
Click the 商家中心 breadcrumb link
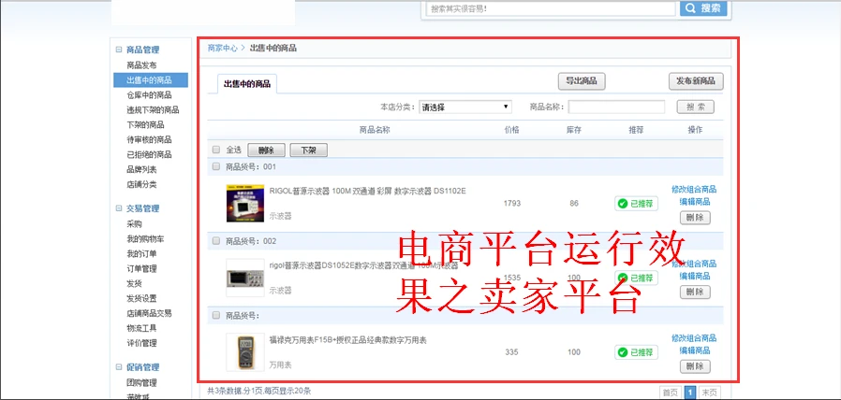(223, 48)
